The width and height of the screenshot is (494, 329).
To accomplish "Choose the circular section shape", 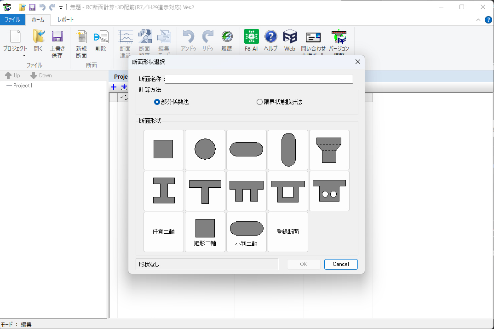I will pyautogui.click(x=205, y=150).
